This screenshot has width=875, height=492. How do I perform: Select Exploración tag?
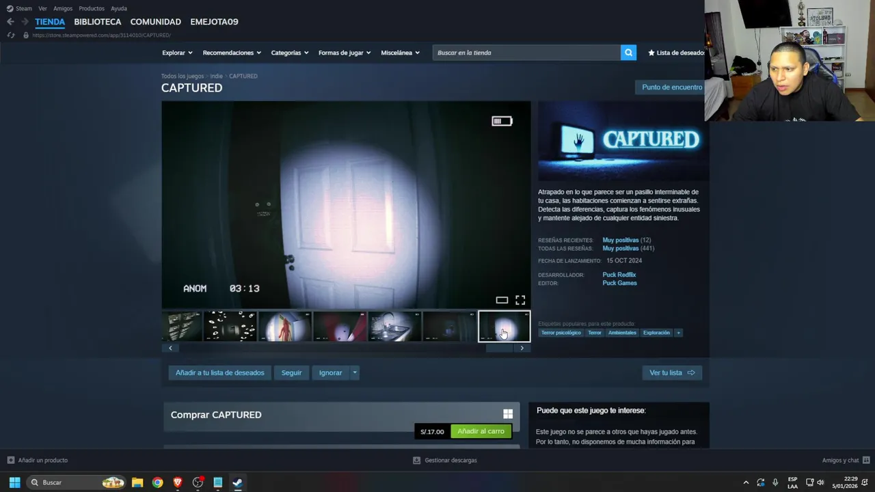[x=656, y=333]
